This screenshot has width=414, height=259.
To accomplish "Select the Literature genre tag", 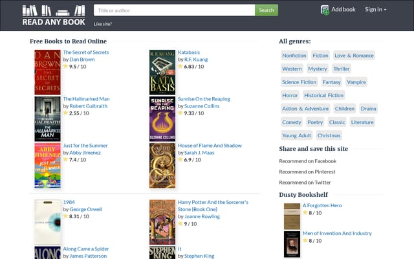I will [x=362, y=122].
